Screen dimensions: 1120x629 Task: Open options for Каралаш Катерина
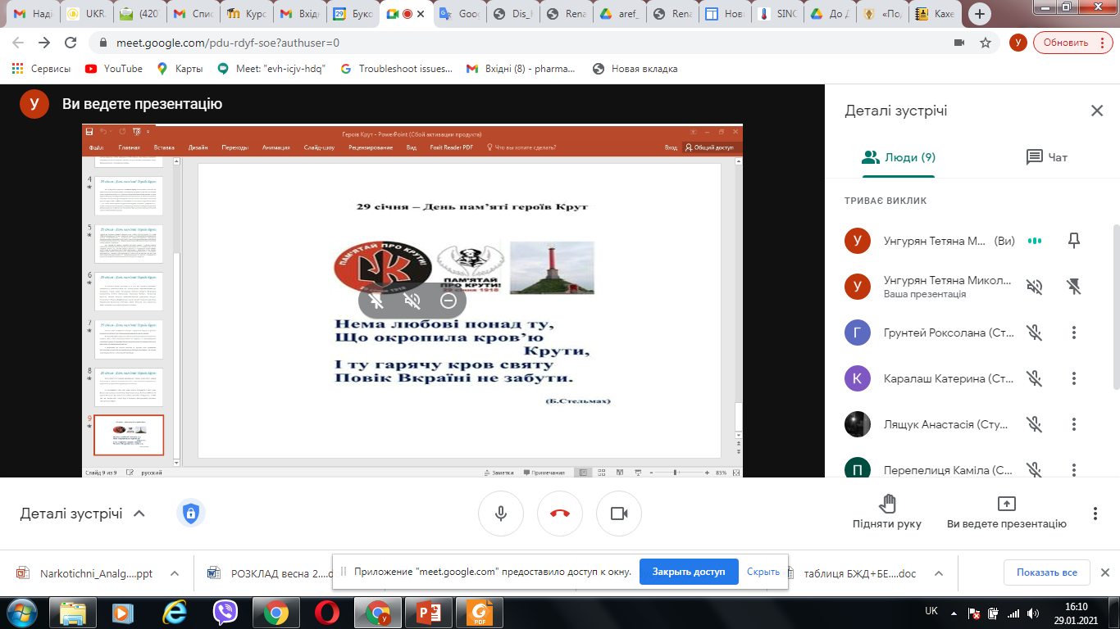(1074, 378)
